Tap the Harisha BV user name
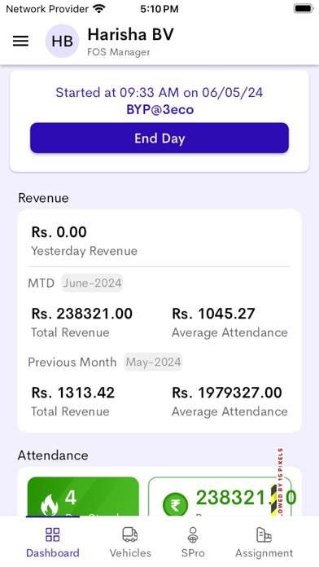The width and height of the screenshot is (319, 567). point(130,34)
